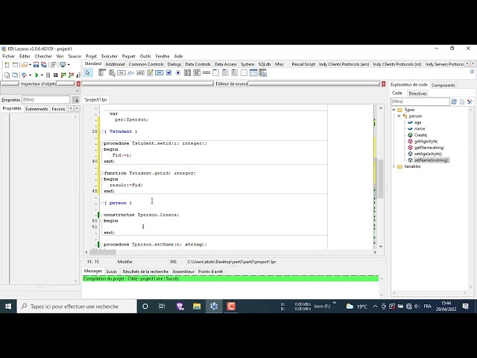Select getName:string in the Code Explorer
Viewport: 477px width, 358px height.
[x=429, y=148]
